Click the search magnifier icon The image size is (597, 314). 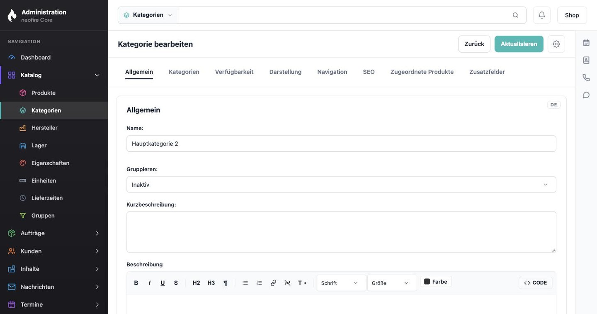[515, 15]
